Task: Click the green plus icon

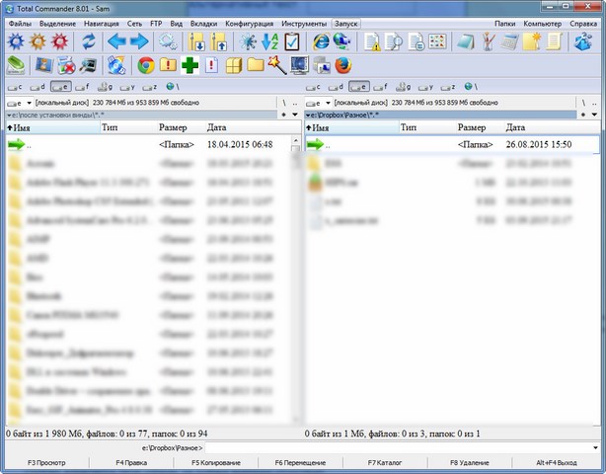Action: (189, 65)
